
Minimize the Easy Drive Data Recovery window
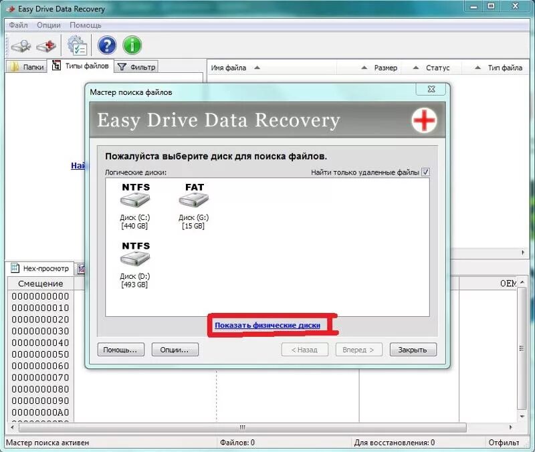click(x=473, y=7)
